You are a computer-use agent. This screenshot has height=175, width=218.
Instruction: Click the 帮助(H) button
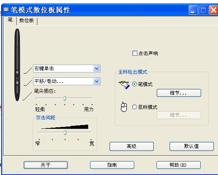(179, 165)
